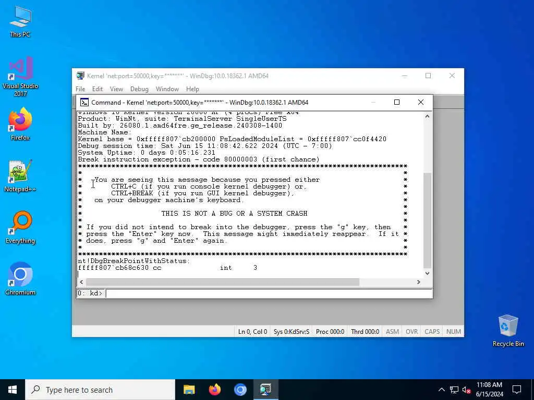Screen dimensions: 534x400
Task: Open network status tray icon
Action: coord(454,390)
